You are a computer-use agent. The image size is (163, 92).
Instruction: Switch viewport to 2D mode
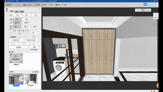tap(138, 10)
